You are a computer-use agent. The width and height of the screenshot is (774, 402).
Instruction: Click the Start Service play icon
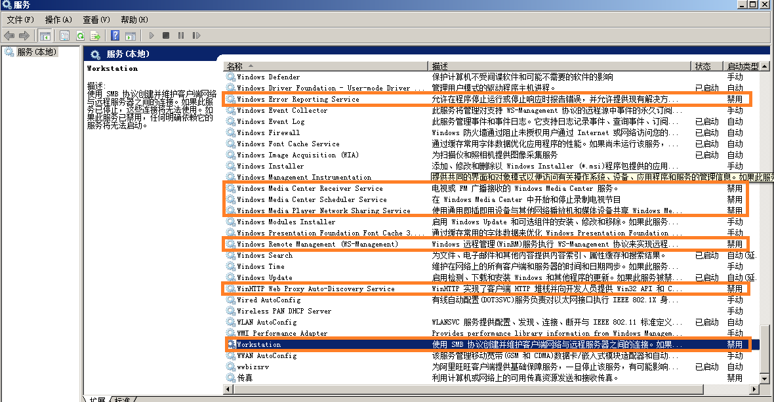click(152, 35)
